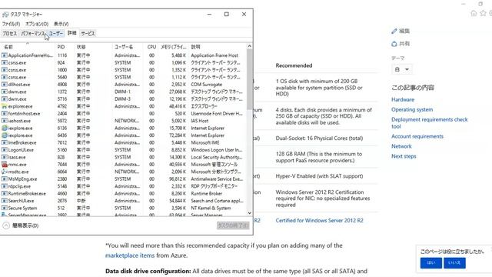Open the 表示(V) menu

(x=61, y=24)
